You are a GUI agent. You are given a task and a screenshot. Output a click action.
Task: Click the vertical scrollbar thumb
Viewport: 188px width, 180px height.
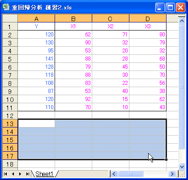pyautogui.click(x=182, y=87)
